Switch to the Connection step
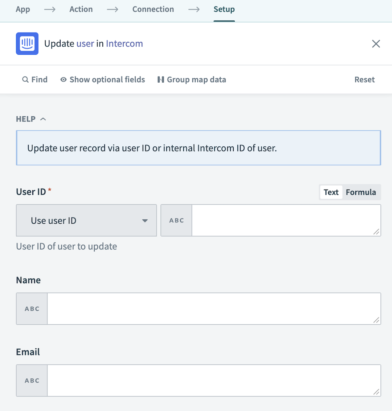Viewport: 392px width, 411px height. (x=153, y=9)
